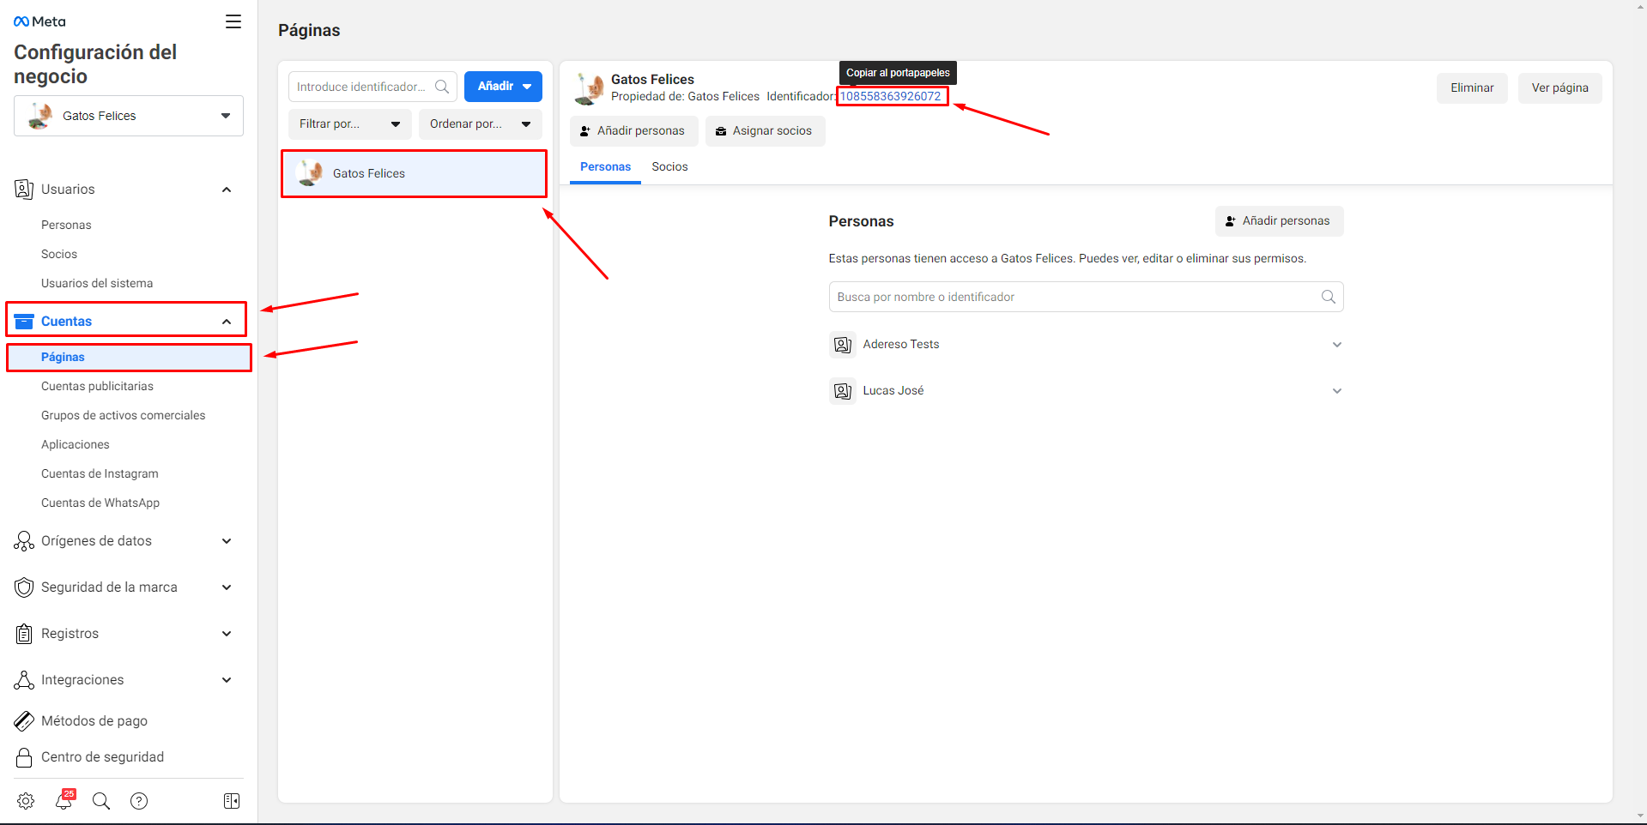
Task: Expand the Orígenes de datos chevron
Action: (227, 541)
